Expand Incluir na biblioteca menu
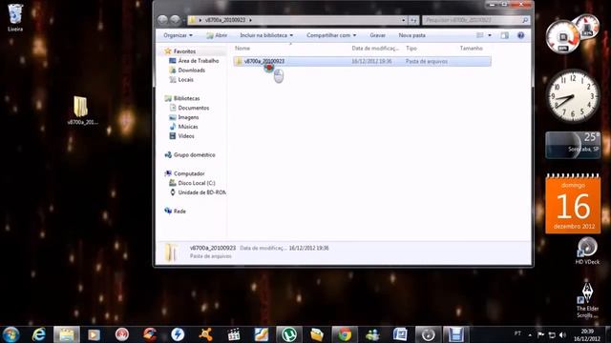 click(266, 35)
